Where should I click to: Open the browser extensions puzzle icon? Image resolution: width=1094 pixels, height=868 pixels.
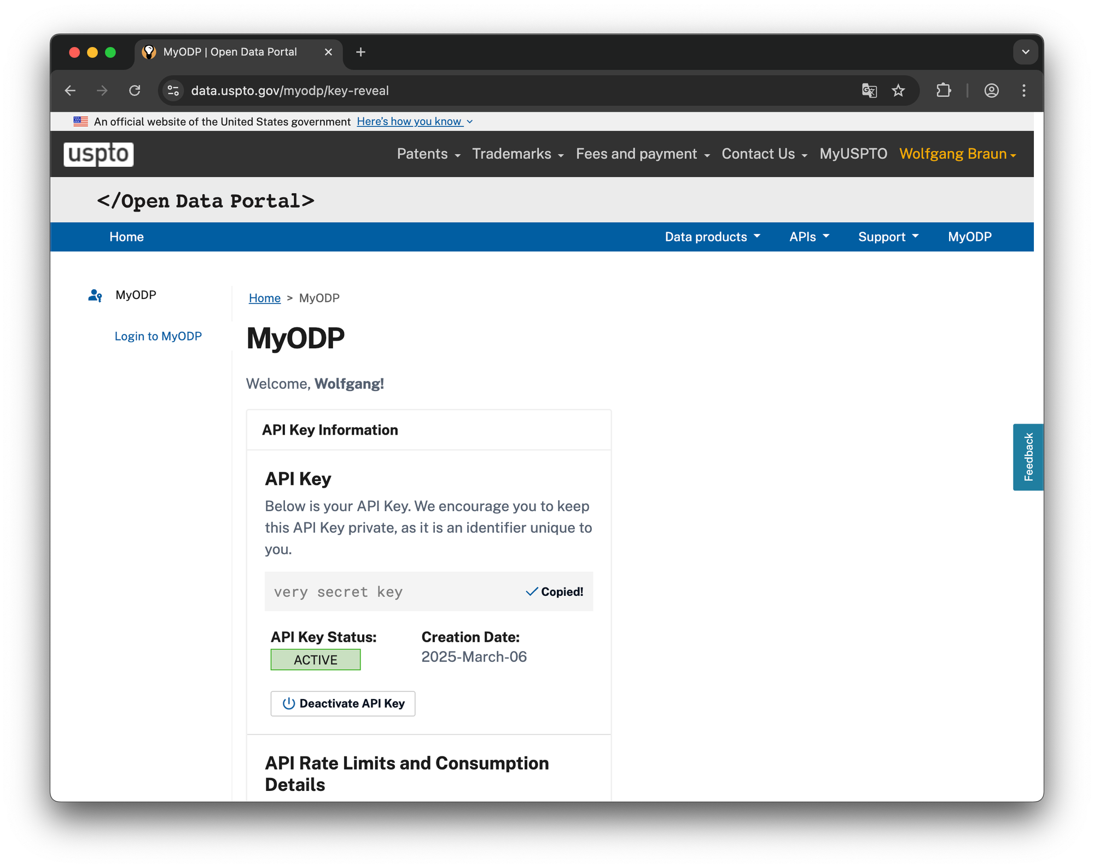coord(944,91)
